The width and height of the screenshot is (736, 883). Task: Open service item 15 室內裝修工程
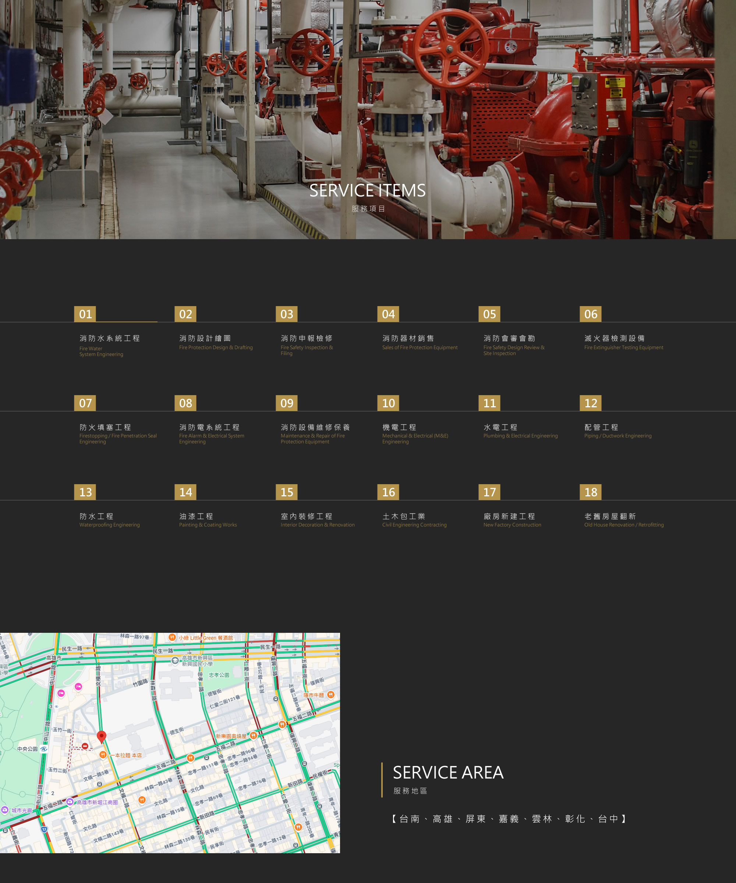pyautogui.click(x=307, y=516)
